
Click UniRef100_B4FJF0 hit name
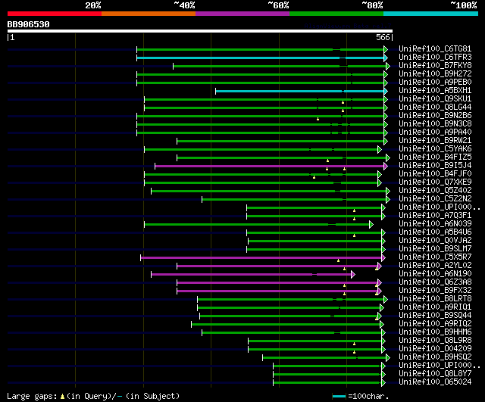point(435,174)
